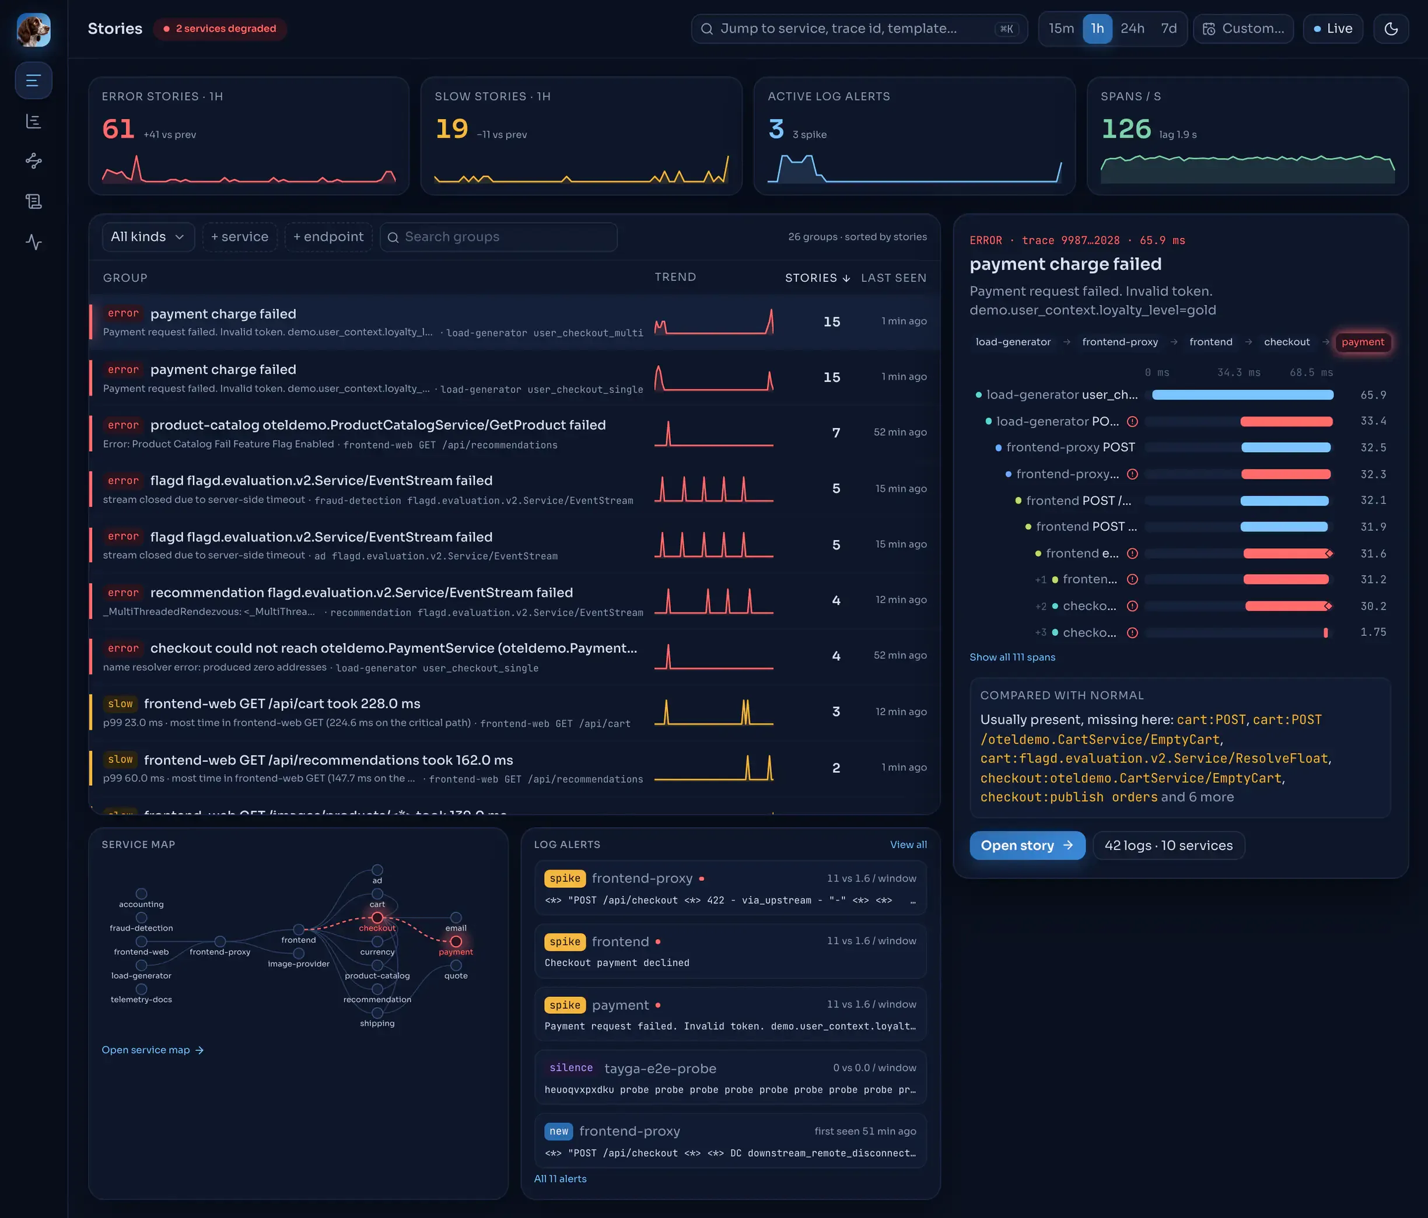Image resolution: width=1428 pixels, height=1218 pixels.
Task: Select the payment breadcrumb chip
Action: (x=1362, y=342)
